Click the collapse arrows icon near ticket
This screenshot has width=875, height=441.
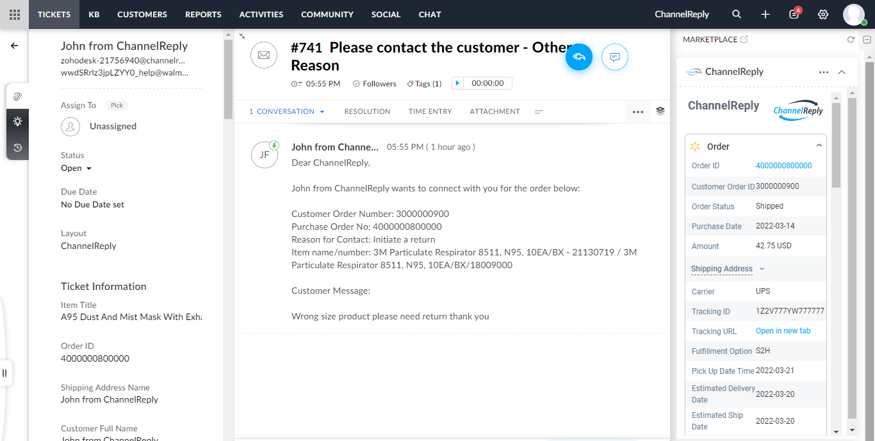pos(242,36)
